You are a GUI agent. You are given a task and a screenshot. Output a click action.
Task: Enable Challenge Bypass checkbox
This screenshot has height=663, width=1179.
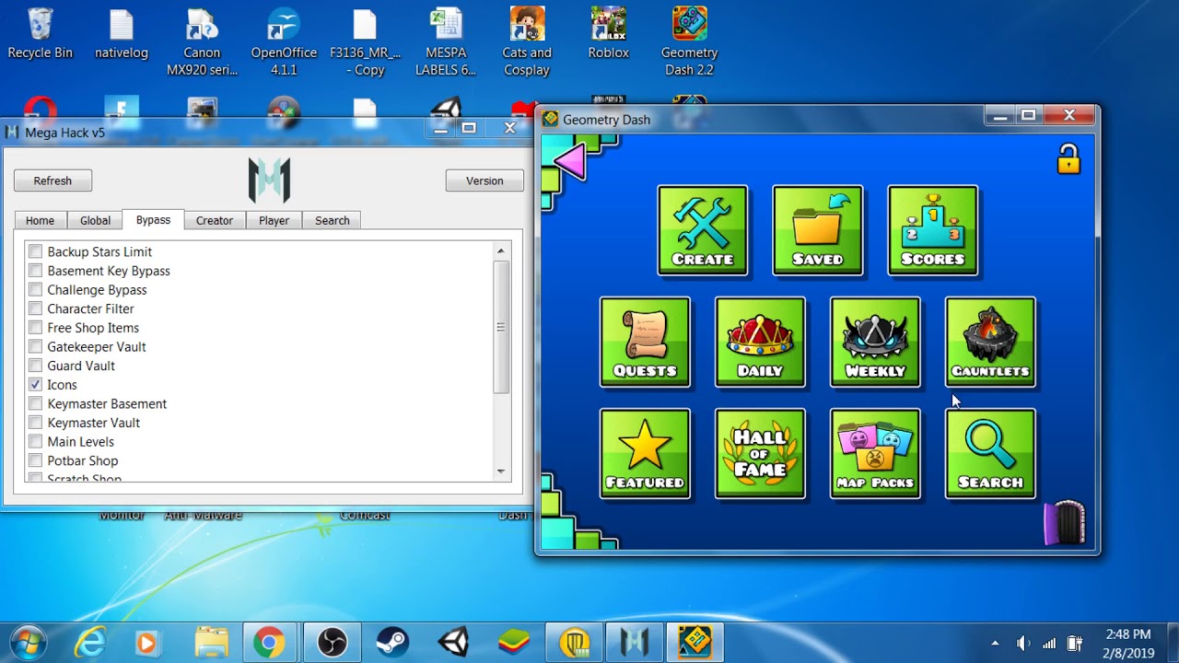(x=35, y=289)
